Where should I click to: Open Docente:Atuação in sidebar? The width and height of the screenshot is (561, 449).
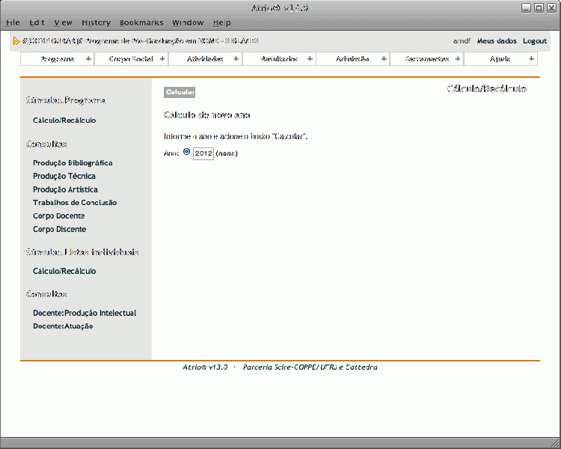coord(63,326)
